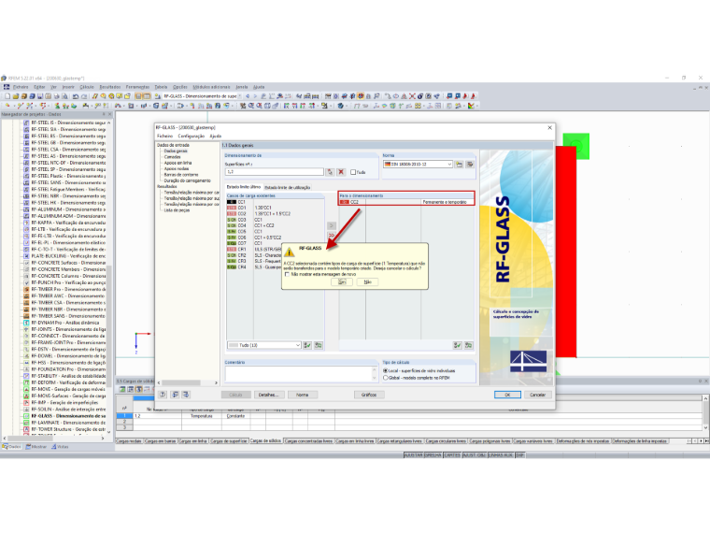Click the save icon in main toolbar
This screenshot has width=710, height=533.
click(x=40, y=96)
